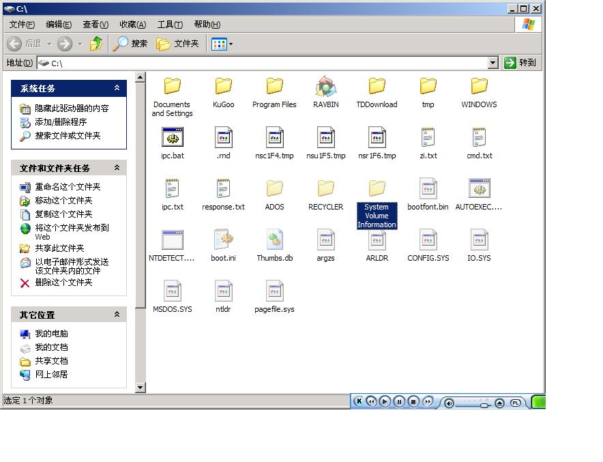
Task: Open the 查看(V) menu
Action: pos(95,24)
